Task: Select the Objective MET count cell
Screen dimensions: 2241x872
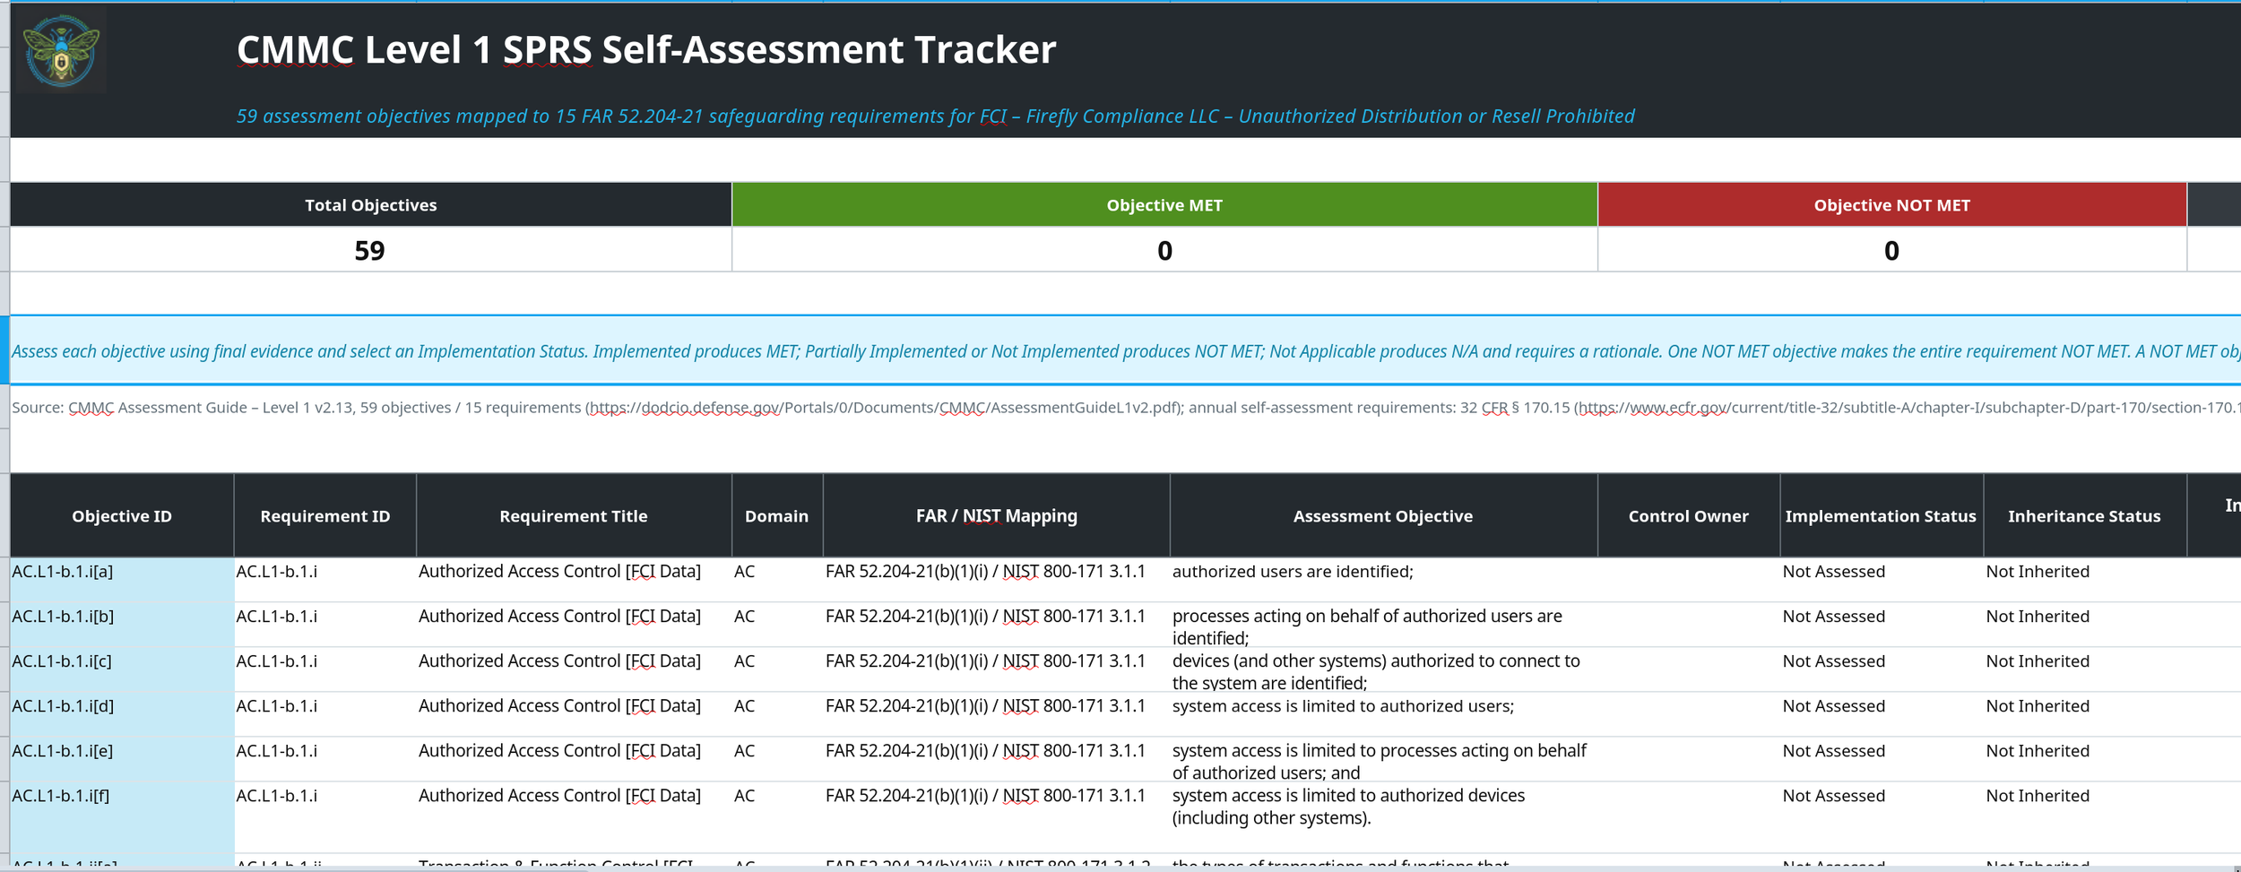Action: [1164, 250]
